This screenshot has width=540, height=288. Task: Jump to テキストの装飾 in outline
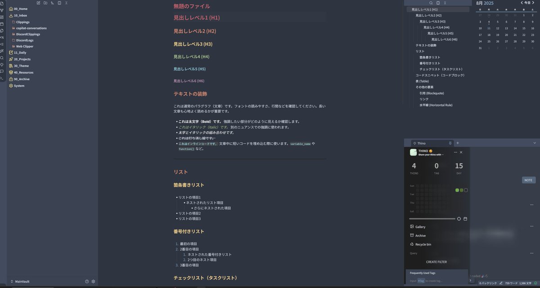point(426,45)
